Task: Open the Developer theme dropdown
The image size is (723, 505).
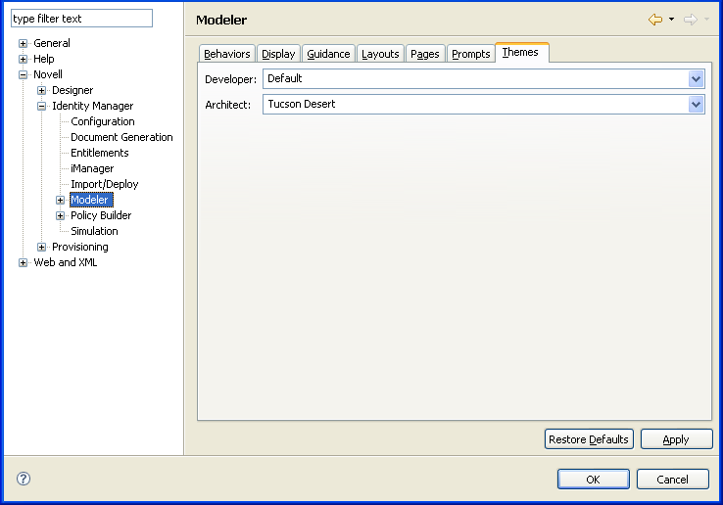Action: [x=696, y=79]
